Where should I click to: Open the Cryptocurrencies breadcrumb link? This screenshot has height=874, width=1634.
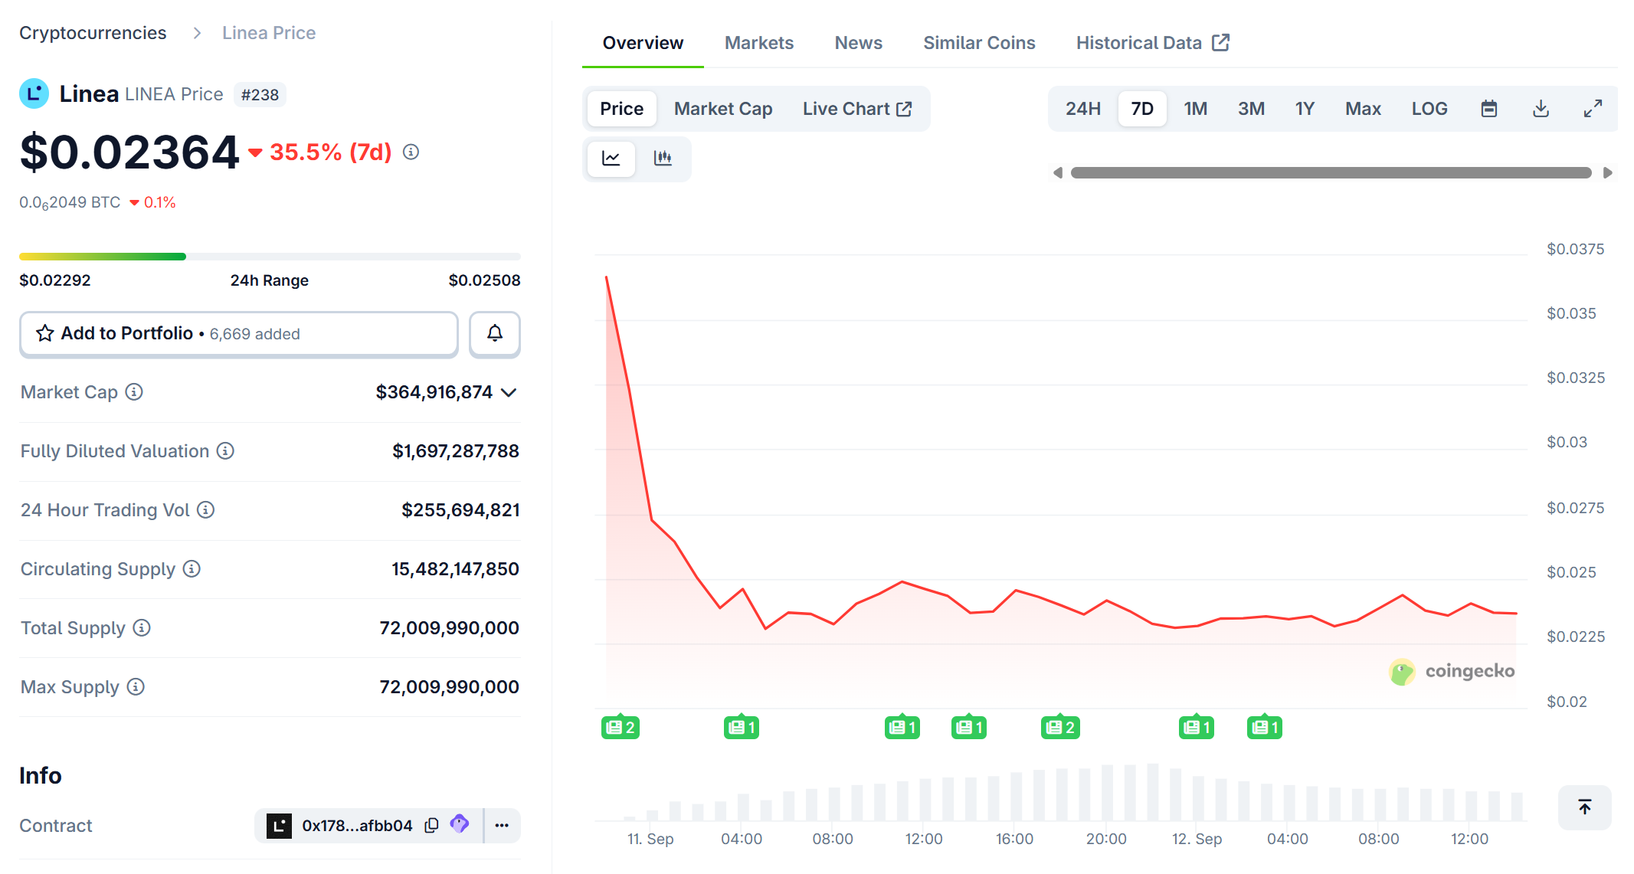click(x=93, y=33)
